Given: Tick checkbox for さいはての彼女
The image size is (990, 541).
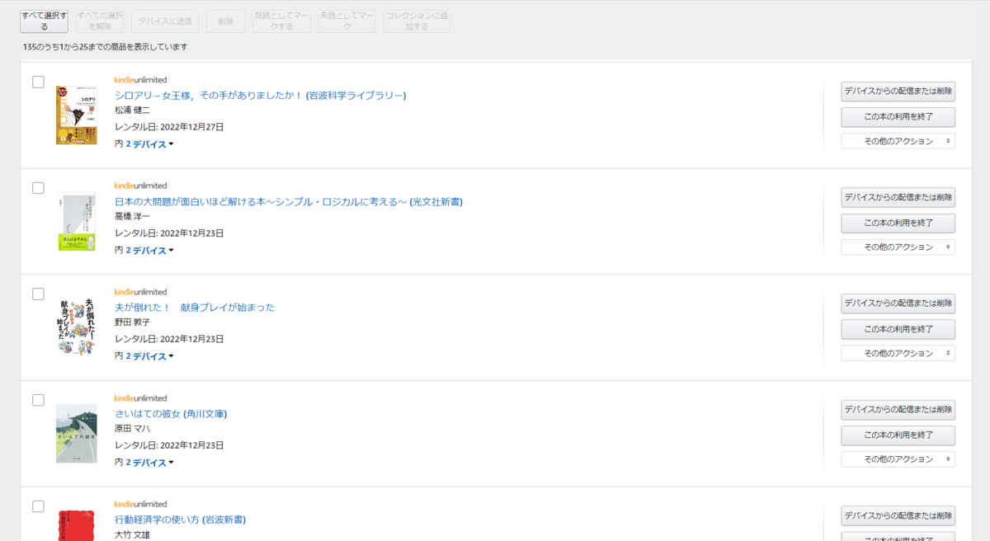Looking at the screenshot, I should pos(38,400).
